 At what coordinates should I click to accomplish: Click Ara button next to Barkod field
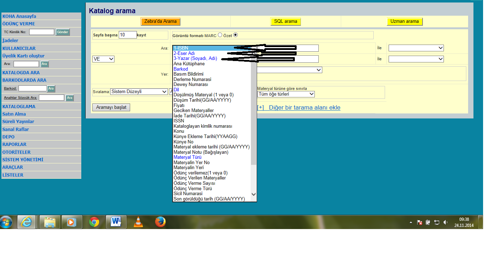coord(51,88)
